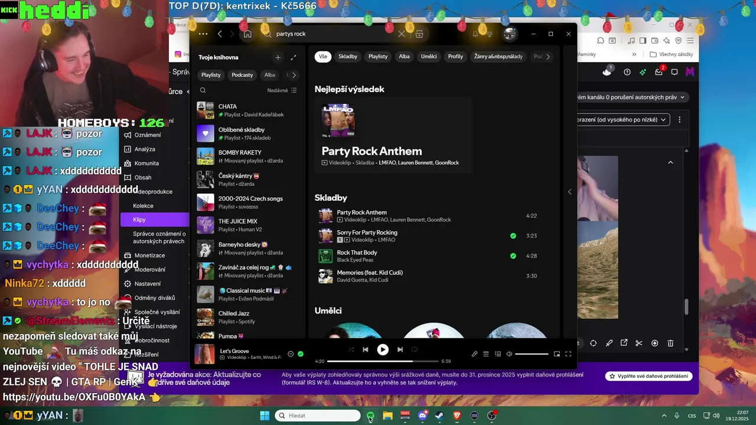This screenshot has width=756, height=425.
Task: Filter results by Skladby chip
Action: [347, 57]
